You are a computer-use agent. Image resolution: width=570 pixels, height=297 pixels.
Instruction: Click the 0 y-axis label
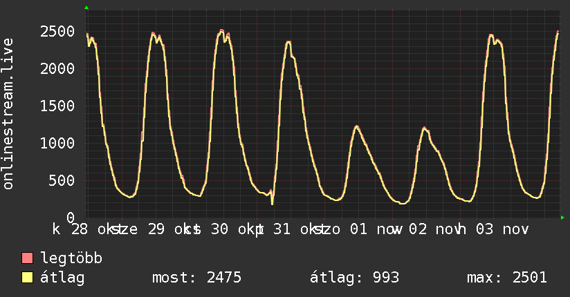(71, 218)
